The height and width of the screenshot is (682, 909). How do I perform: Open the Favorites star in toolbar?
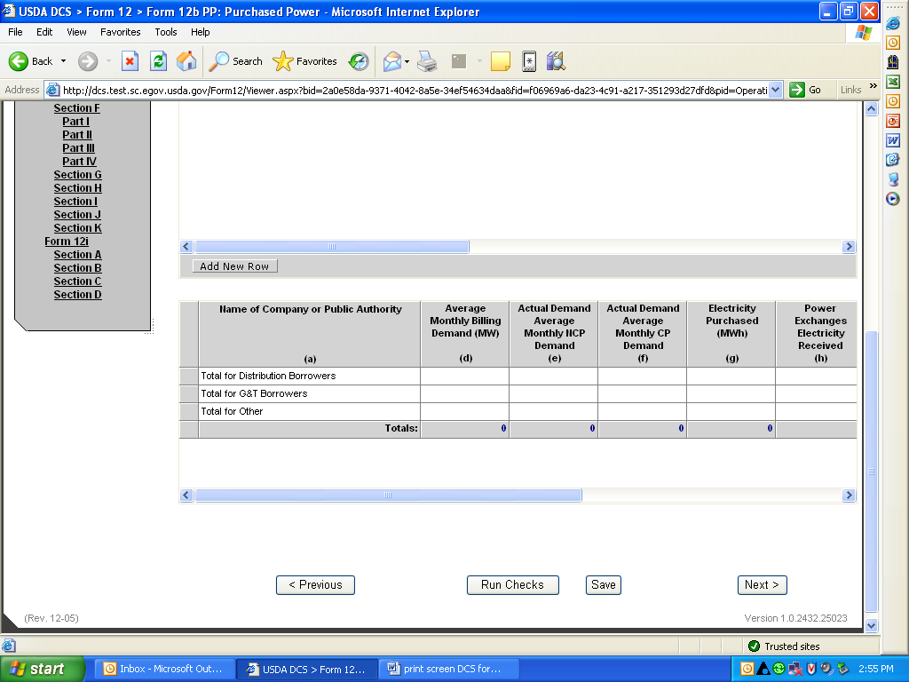tap(305, 61)
